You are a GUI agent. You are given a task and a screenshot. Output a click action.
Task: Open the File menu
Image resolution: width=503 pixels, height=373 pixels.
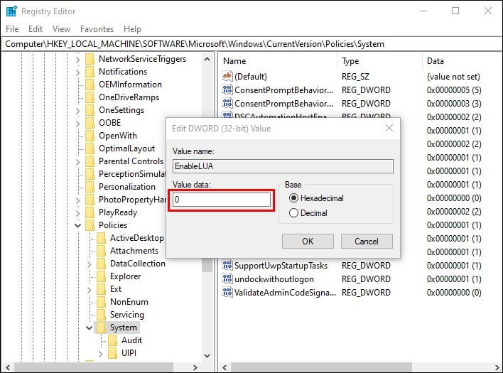tap(12, 29)
